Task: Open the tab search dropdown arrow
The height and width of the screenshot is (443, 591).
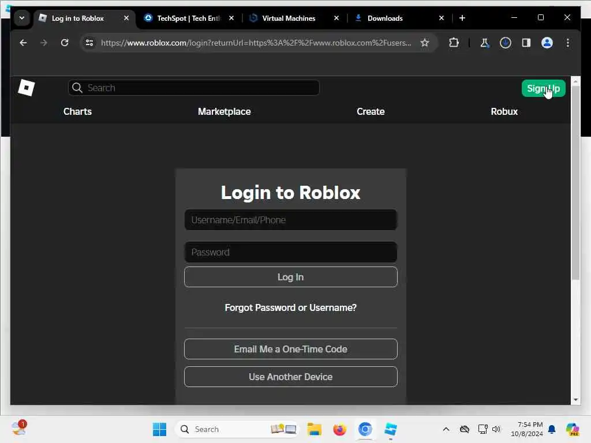Action: [22, 18]
